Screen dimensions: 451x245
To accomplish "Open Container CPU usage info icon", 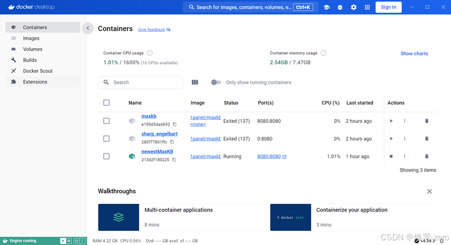I will click(150, 53).
